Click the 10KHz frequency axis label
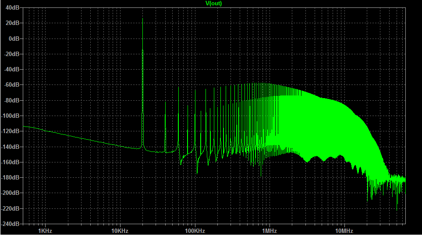 [x=120, y=231]
